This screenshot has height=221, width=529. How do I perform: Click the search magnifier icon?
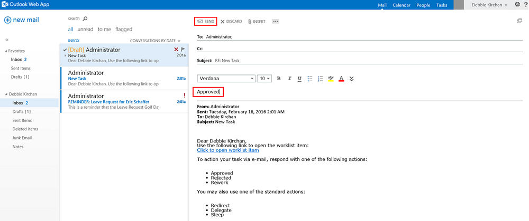(x=85, y=18)
